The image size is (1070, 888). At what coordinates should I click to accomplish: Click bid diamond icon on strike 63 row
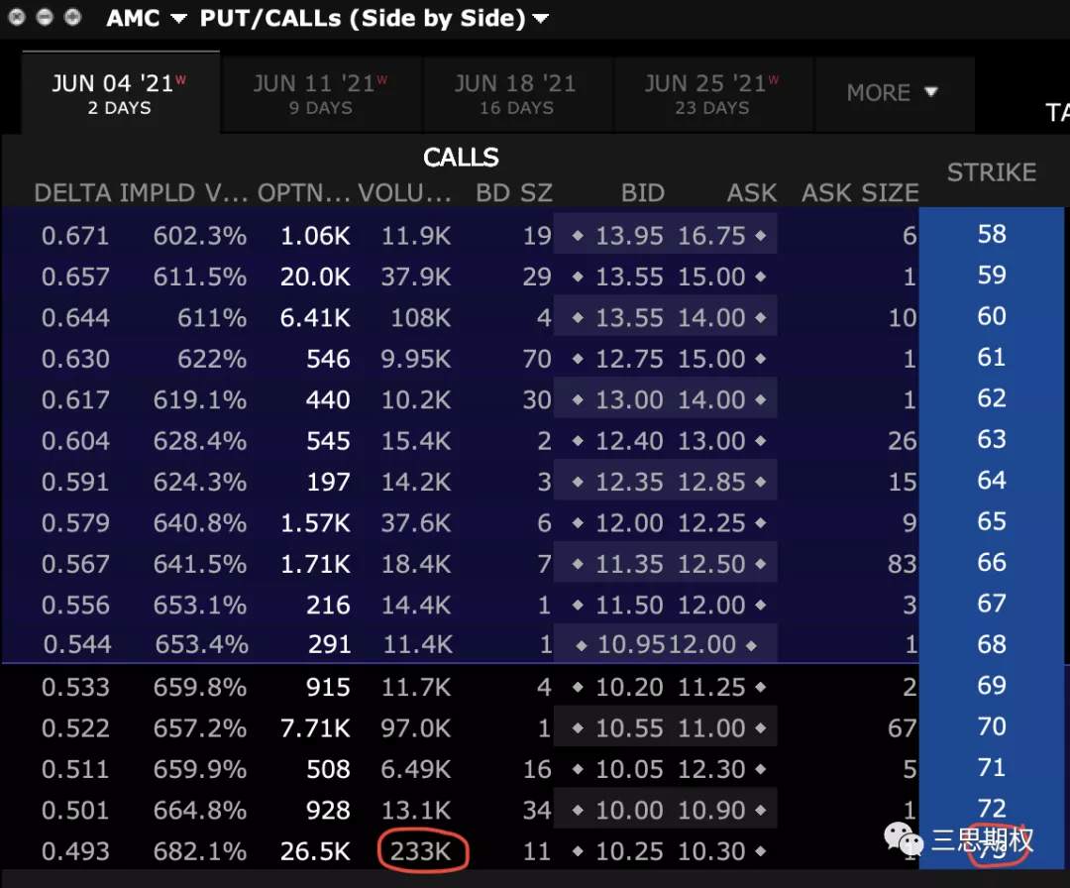point(578,441)
